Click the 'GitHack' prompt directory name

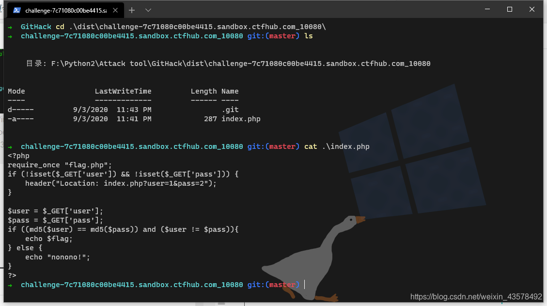(x=36, y=27)
